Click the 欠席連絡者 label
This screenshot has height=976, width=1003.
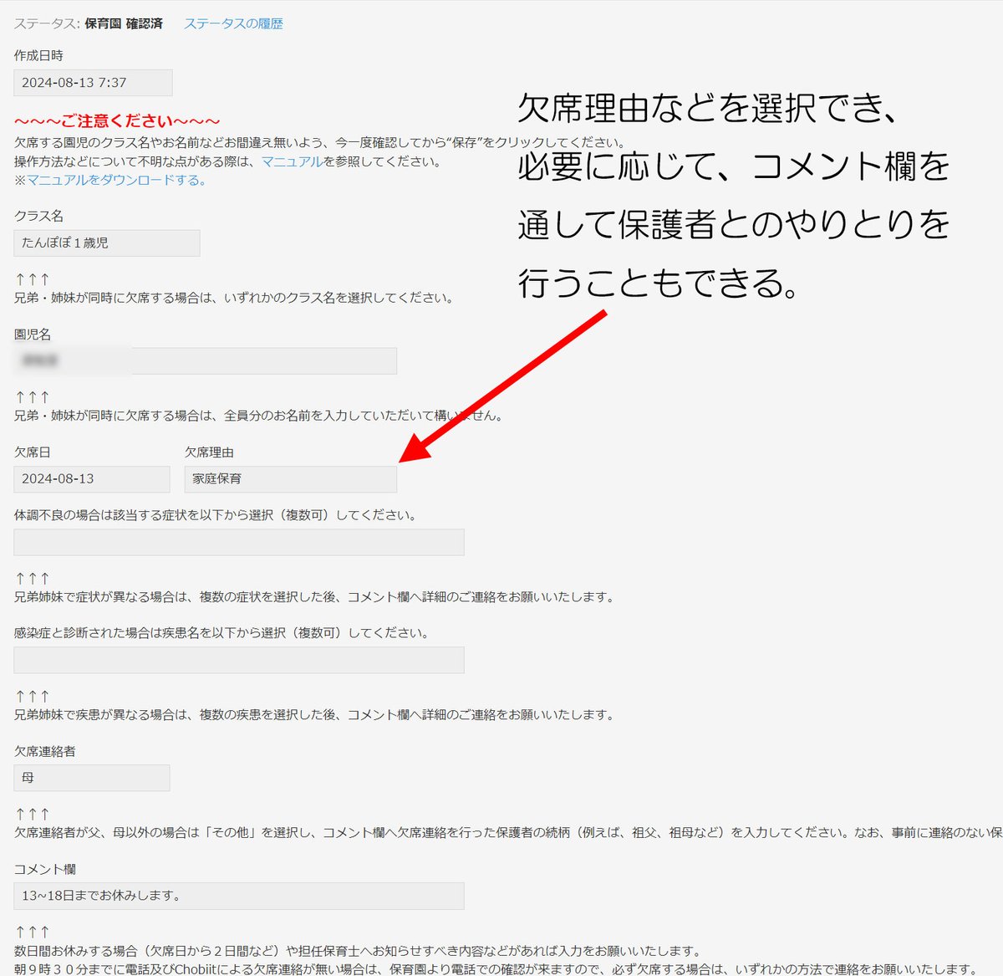44,751
